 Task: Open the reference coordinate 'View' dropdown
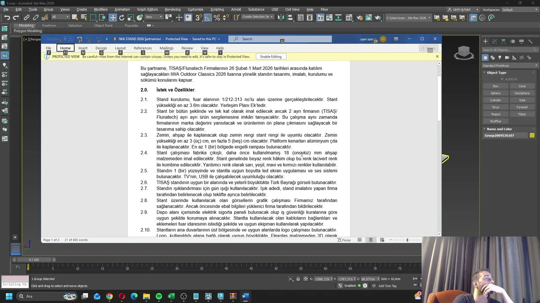point(154,17)
